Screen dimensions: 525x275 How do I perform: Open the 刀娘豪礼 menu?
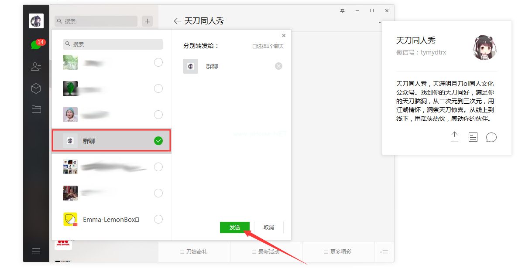(x=194, y=251)
